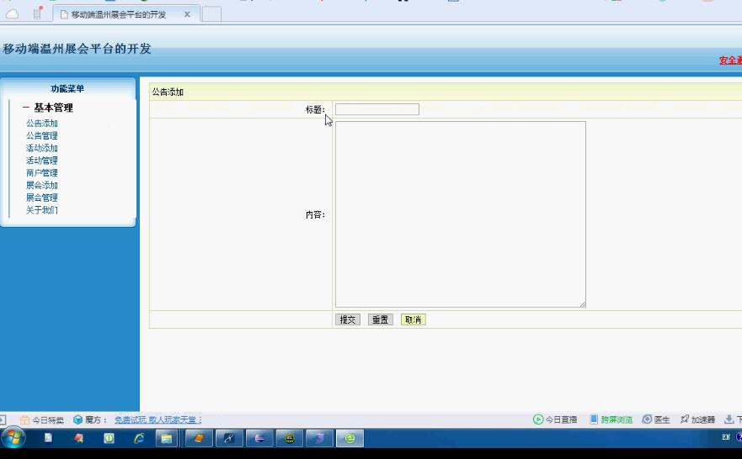Open the file explorer folder taskbar icon

(167, 438)
